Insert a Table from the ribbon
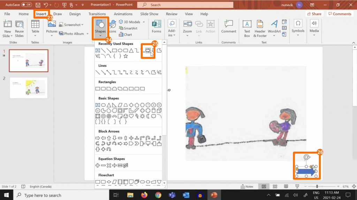Viewport: 357px width, 200px height. pyautogui.click(x=35, y=27)
